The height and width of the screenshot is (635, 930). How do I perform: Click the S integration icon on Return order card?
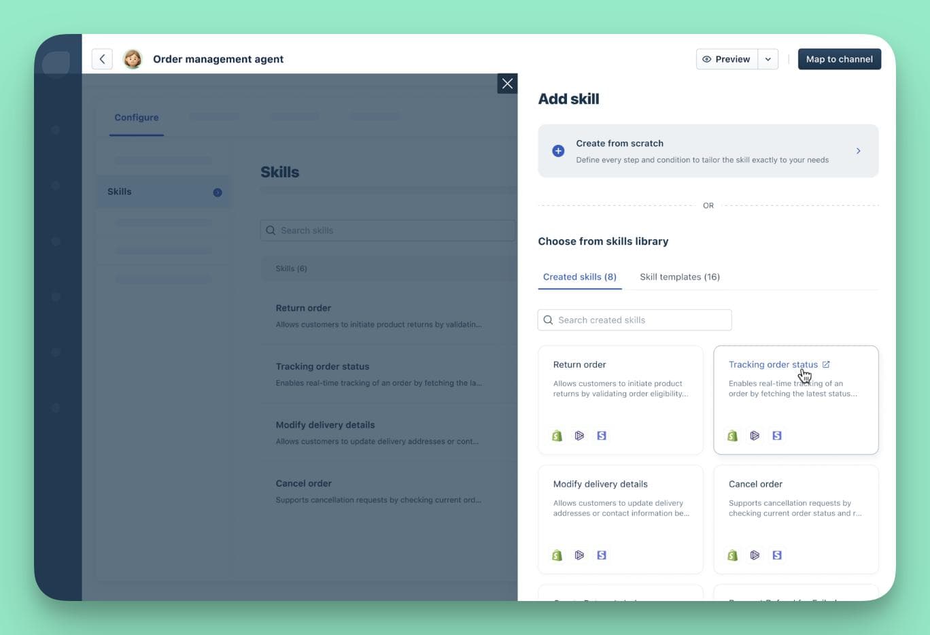coord(601,435)
